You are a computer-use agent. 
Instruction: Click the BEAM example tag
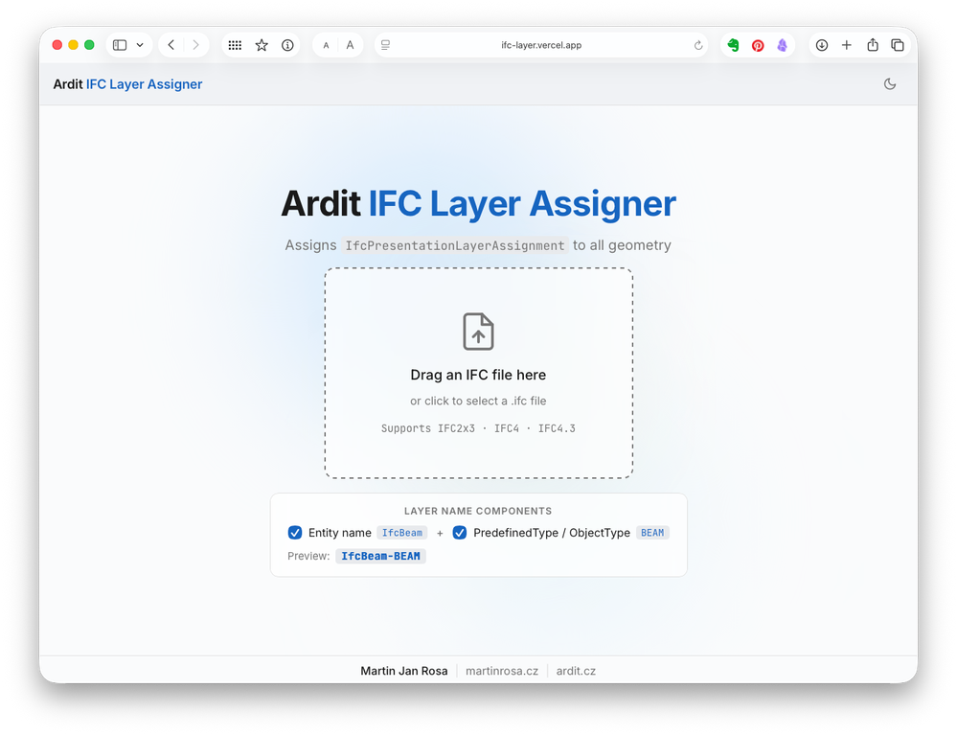[x=652, y=533]
